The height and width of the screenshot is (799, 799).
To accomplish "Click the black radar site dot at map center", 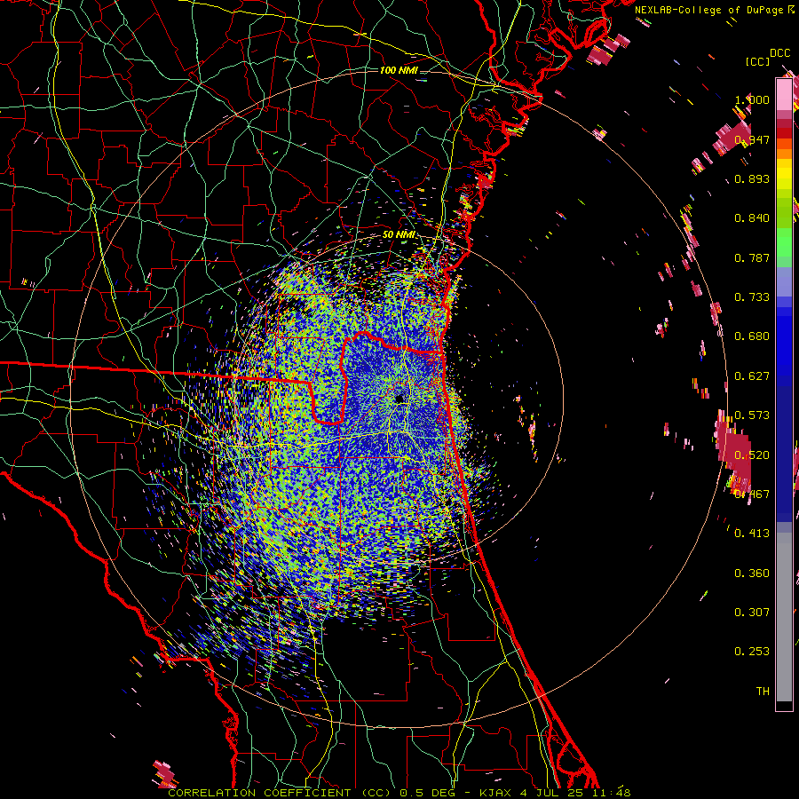I will point(399,399).
